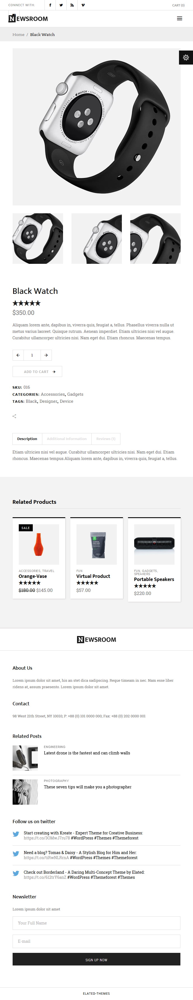Image resolution: width=193 pixels, height=1000 pixels.
Task: Go to the Home breadcrumb
Action: 18,35
